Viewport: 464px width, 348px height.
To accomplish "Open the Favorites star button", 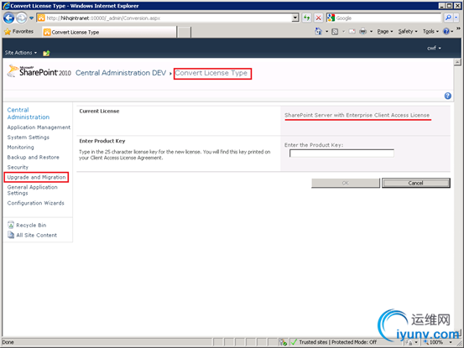I will click(x=18, y=31).
